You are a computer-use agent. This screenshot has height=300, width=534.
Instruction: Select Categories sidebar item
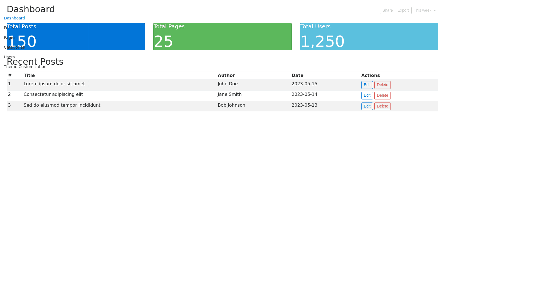[14, 47]
